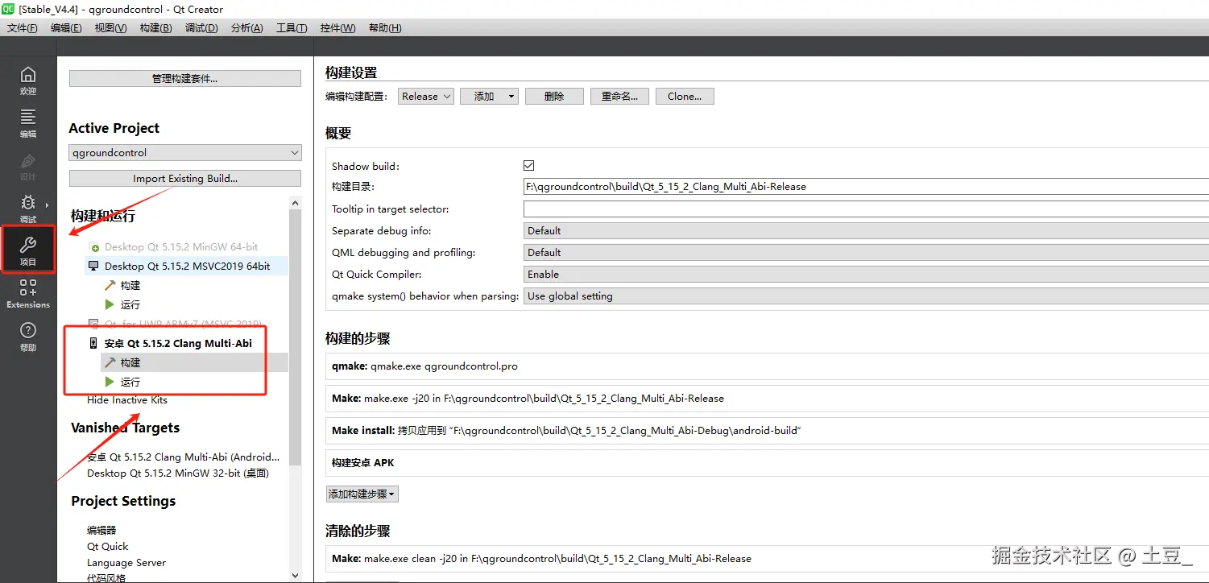Select 安卓 Qt 5.15.2 Clang Multi-Abi kit

pos(178,343)
